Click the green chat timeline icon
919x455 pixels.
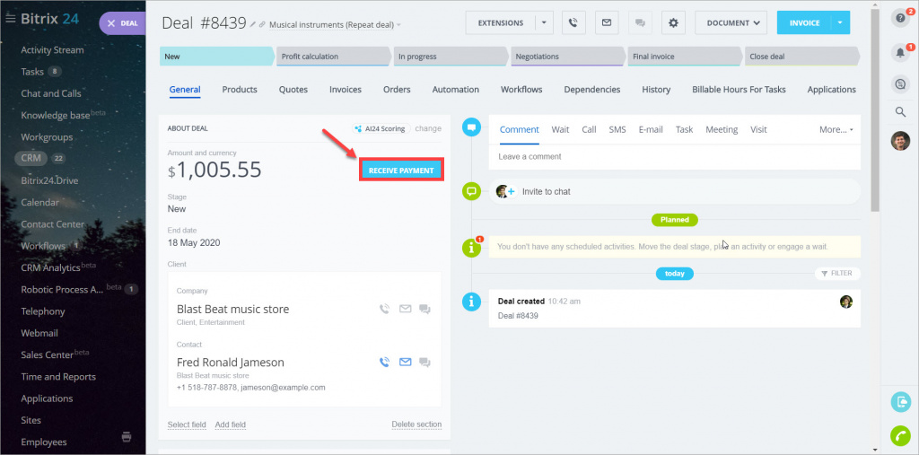[471, 192]
